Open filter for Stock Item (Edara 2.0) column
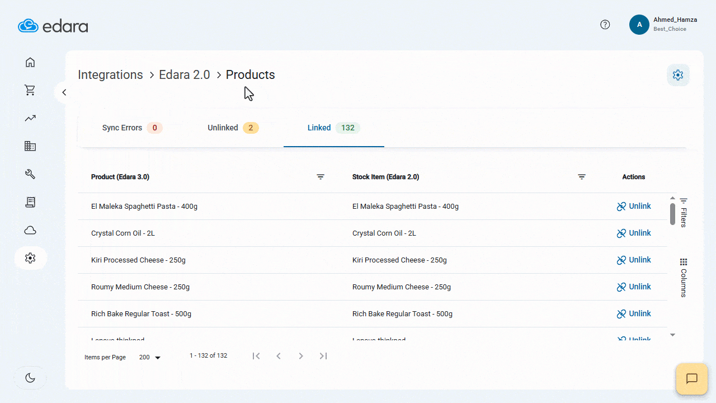716x403 pixels. [x=582, y=177]
